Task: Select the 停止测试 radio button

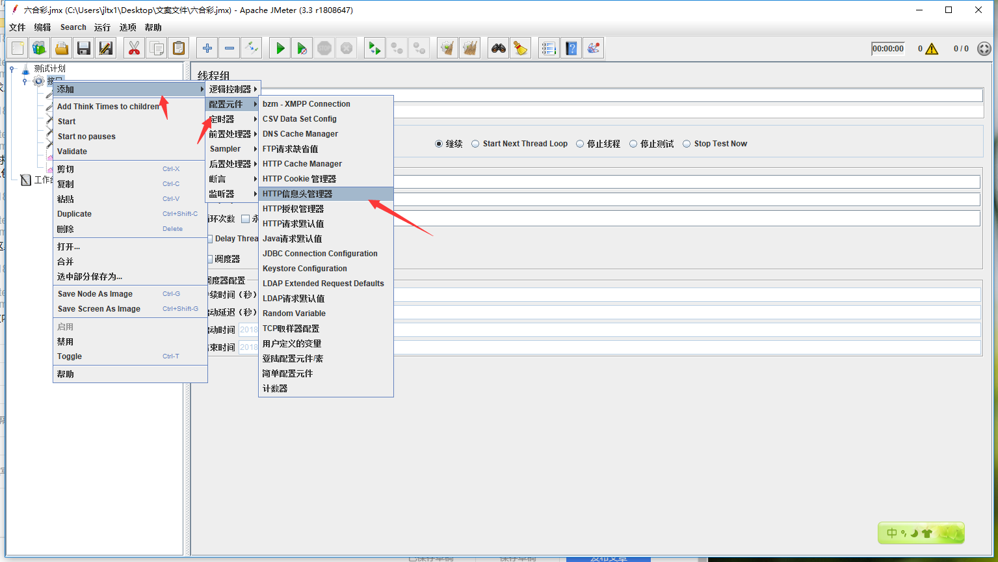Action: click(x=633, y=144)
